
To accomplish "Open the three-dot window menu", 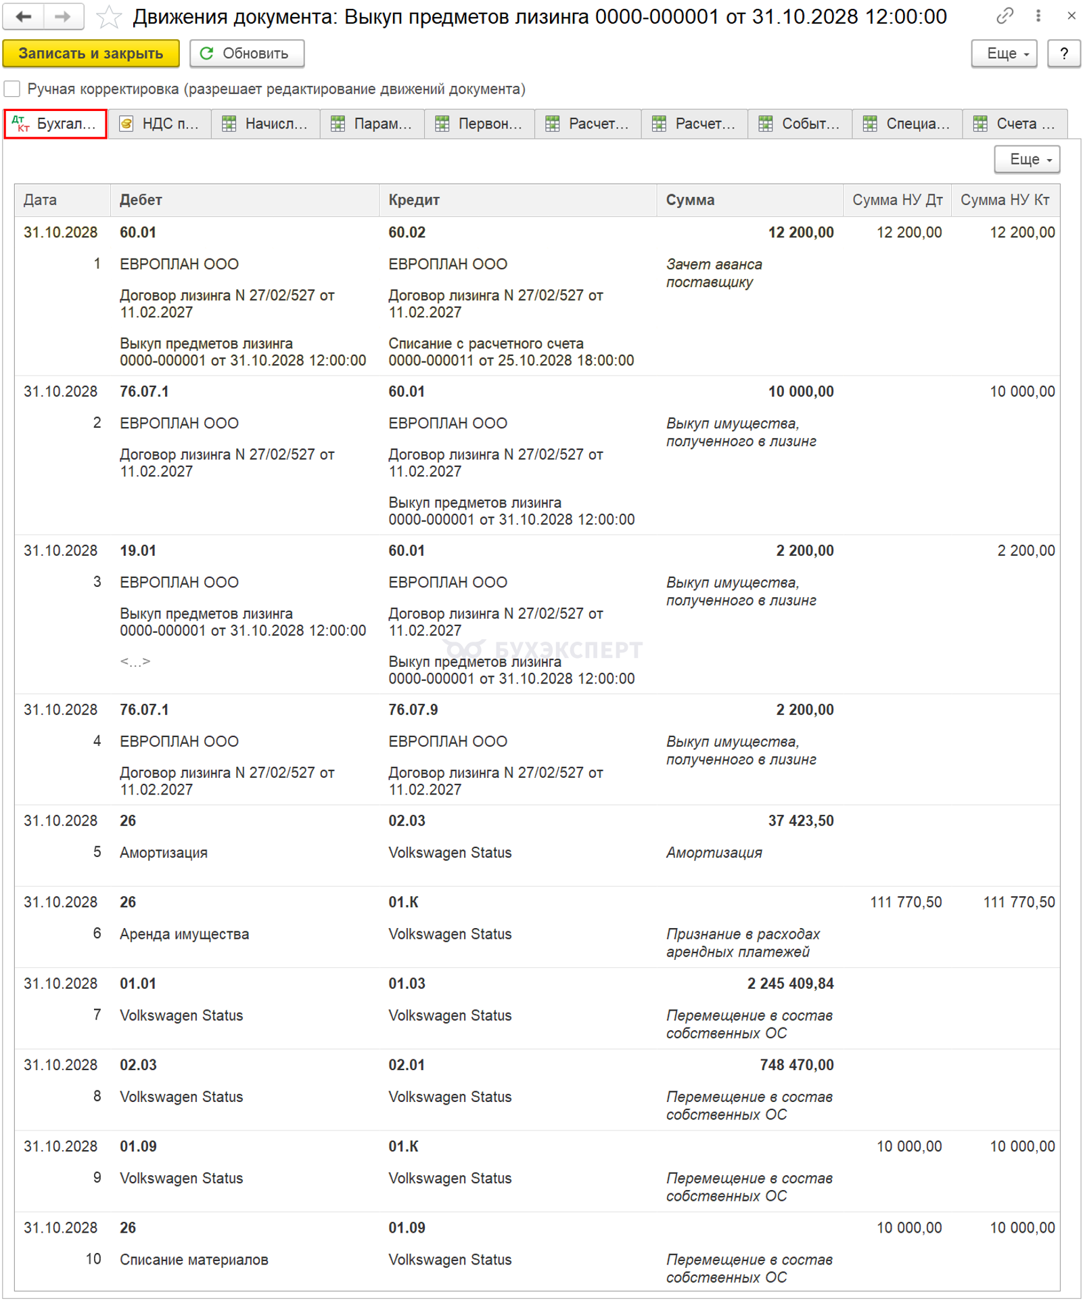I will 1038,16.
